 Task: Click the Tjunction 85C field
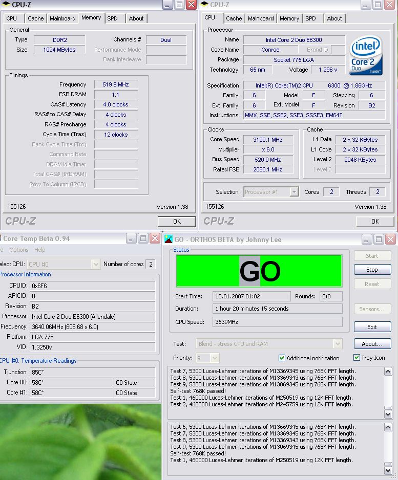(x=93, y=372)
